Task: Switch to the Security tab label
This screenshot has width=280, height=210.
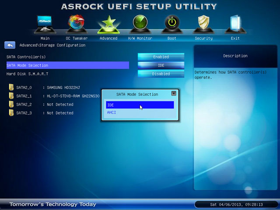Action: pyautogui.click(x=203, y=38)
